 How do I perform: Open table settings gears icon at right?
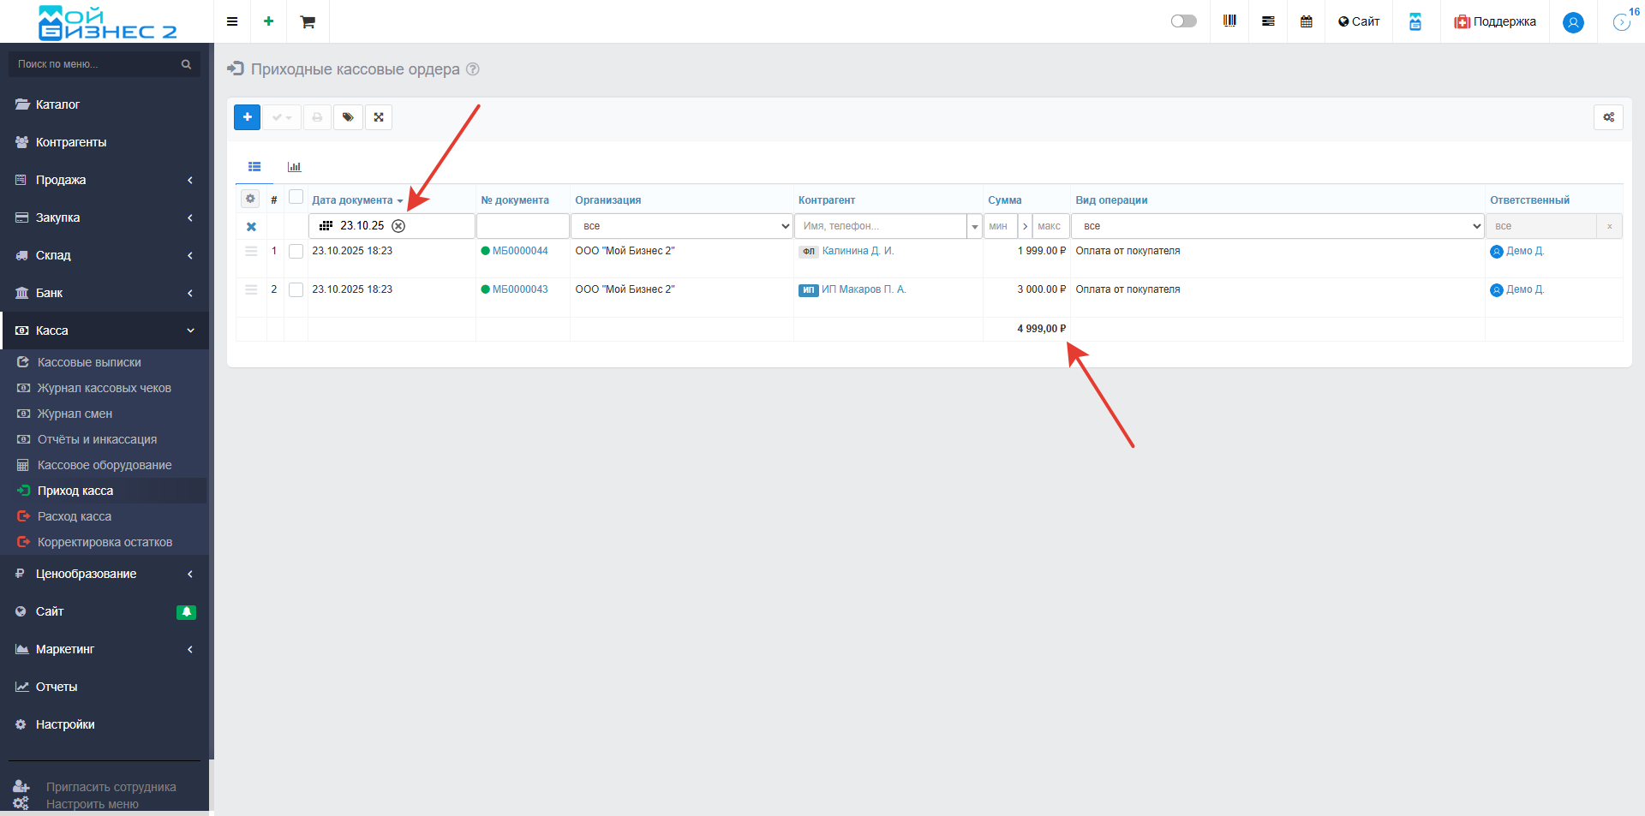1608,117
